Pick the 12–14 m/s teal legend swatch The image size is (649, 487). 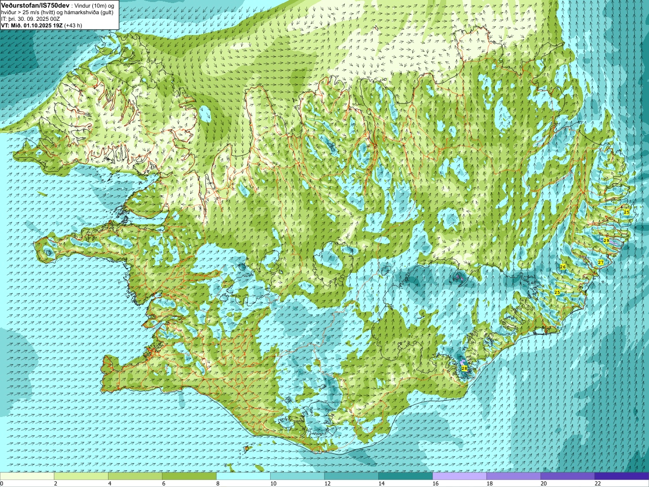[x=351, y=476]
